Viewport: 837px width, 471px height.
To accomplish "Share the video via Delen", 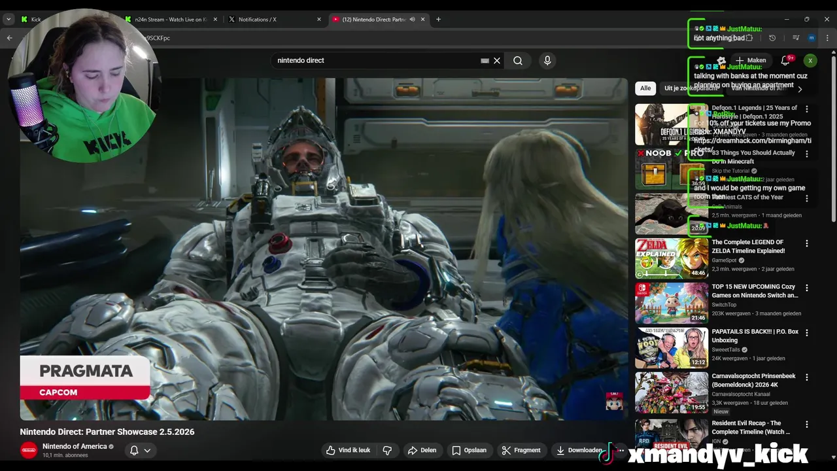I will [x=422, y=450].
